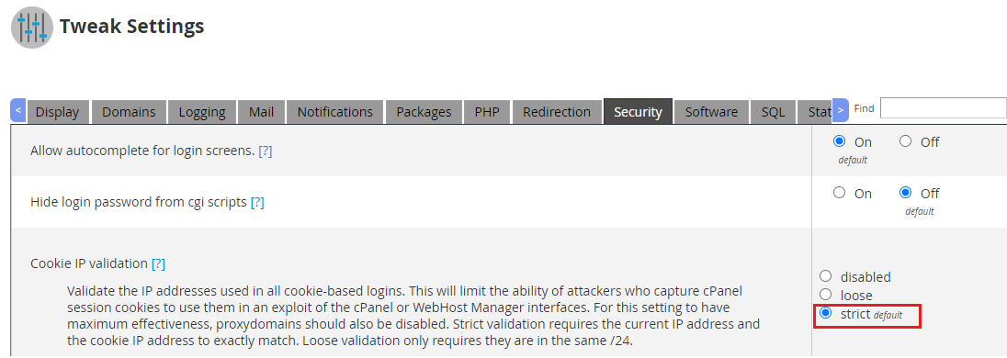The width and height of the screenshot is (1007, 358).
Task: Set autocomplete for login screens to On
Action: click(x=839, y=141)
